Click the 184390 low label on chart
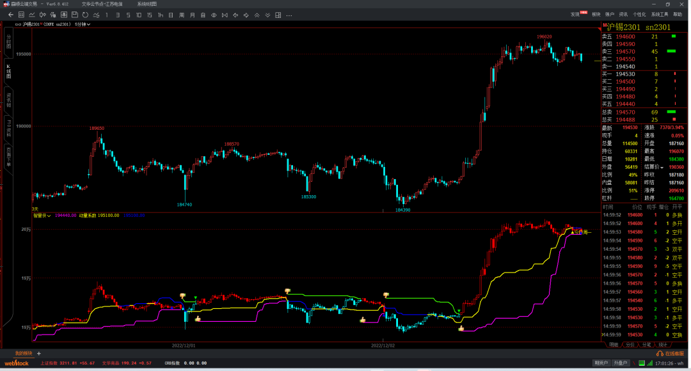This screenshot has height=371, width=691. [403, 210]
